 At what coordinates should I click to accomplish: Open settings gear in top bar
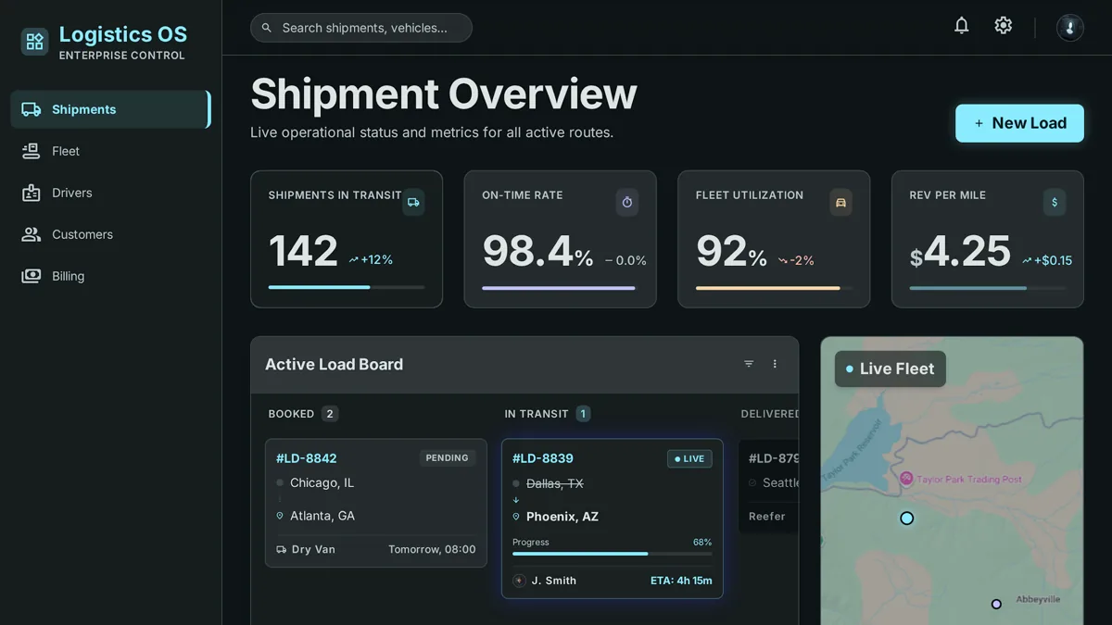click(1004, 26)
